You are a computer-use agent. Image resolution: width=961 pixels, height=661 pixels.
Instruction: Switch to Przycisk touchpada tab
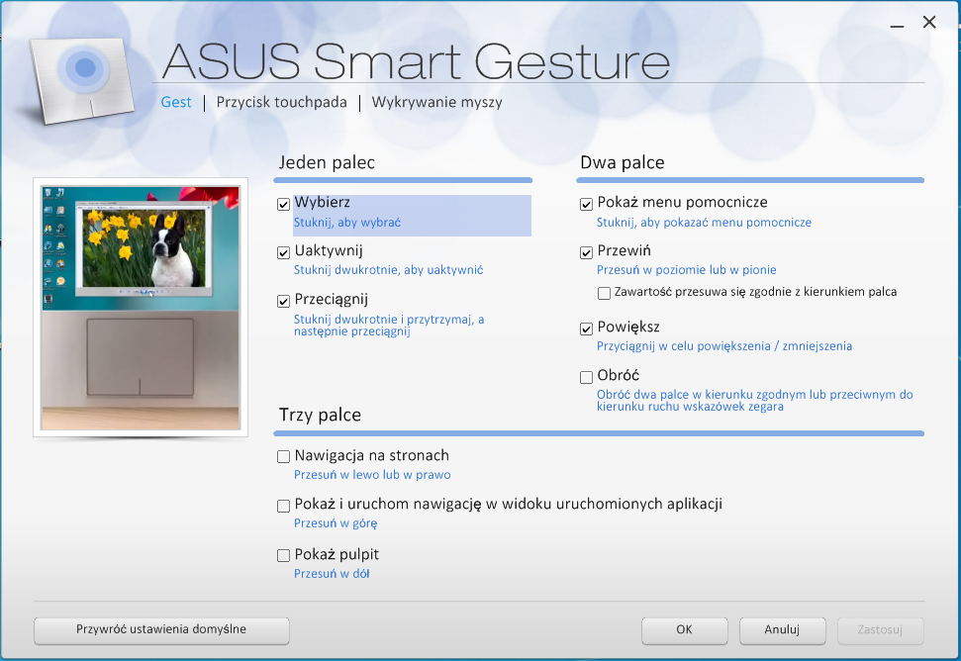click(281, 102)
